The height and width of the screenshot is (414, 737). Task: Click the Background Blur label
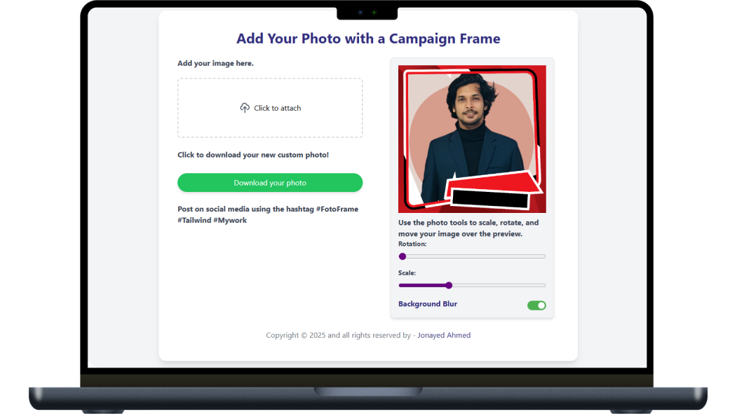tap(428, 304)
